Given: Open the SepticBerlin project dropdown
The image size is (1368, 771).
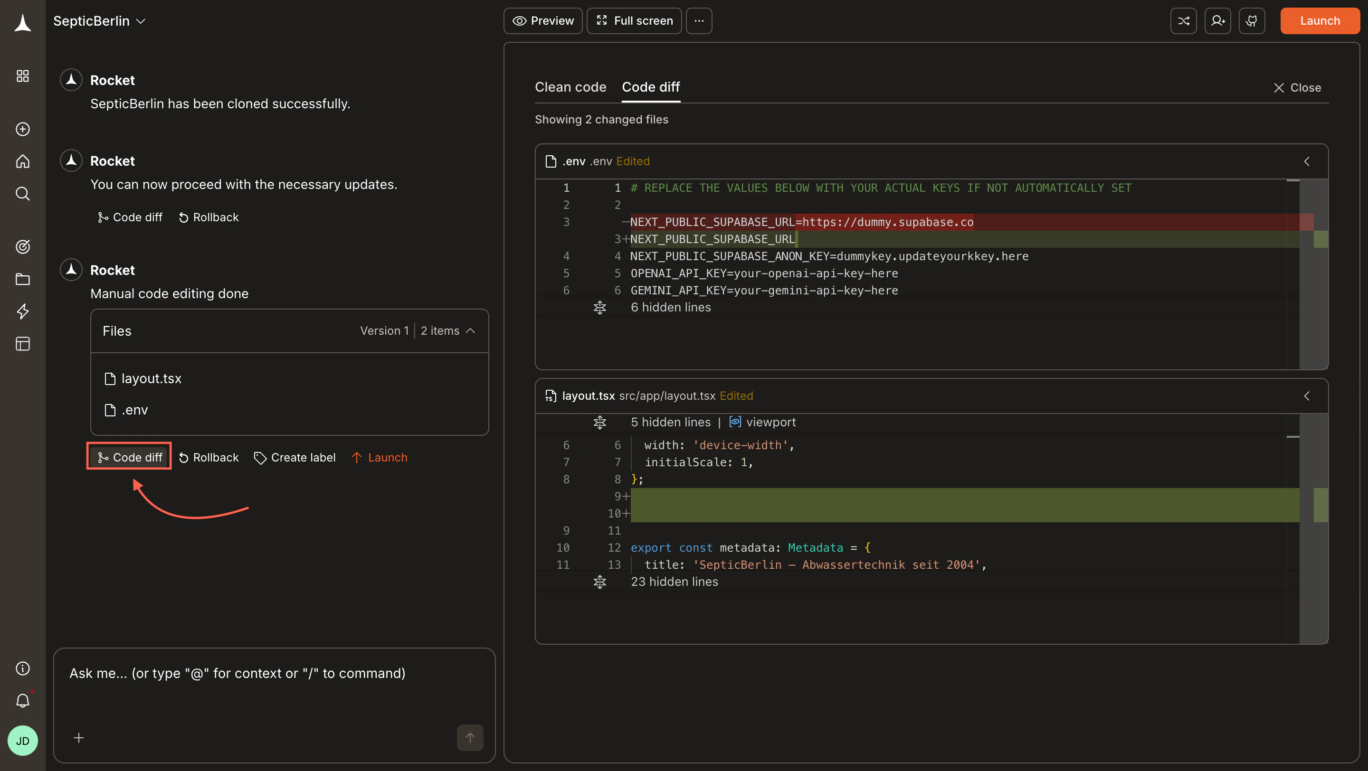Looking at the screenshot, I should click(x=99, y=21).
